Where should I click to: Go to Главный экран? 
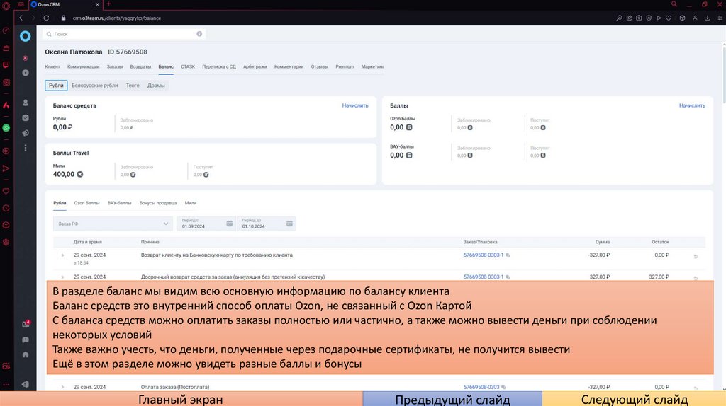tap(181, 399)
